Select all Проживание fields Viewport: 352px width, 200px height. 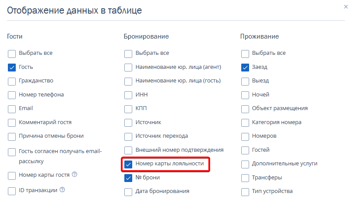245,54
